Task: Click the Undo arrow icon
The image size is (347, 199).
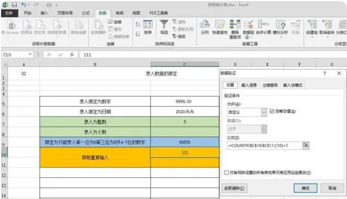Action: pos(24,5)
